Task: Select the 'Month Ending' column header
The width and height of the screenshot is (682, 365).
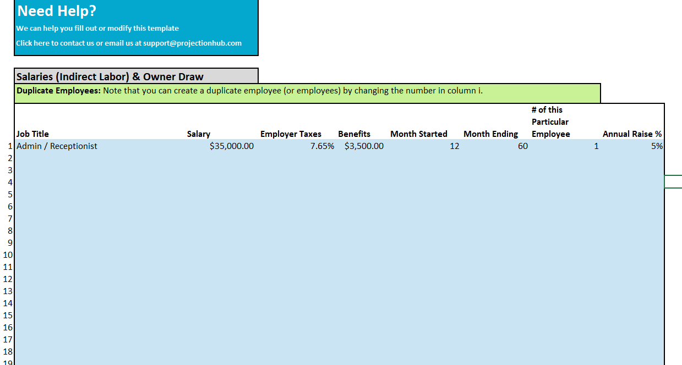Action: click(490, 134)
